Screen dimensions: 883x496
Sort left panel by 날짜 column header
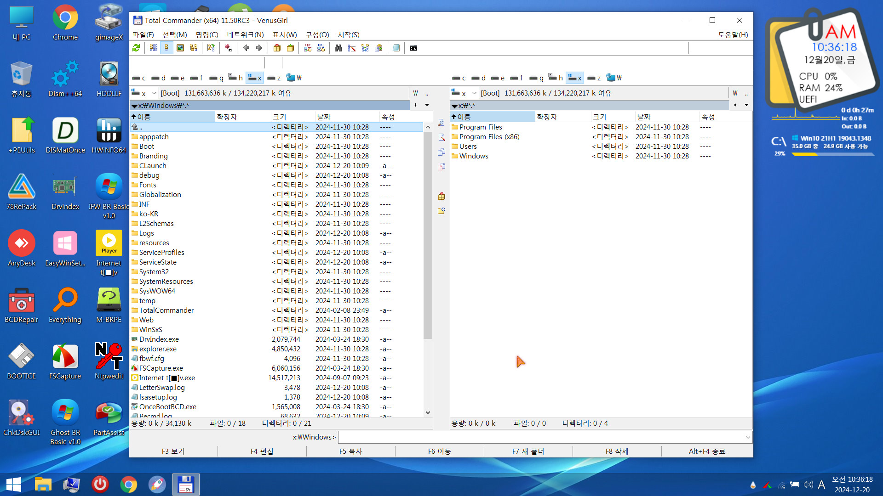(347, 117)
